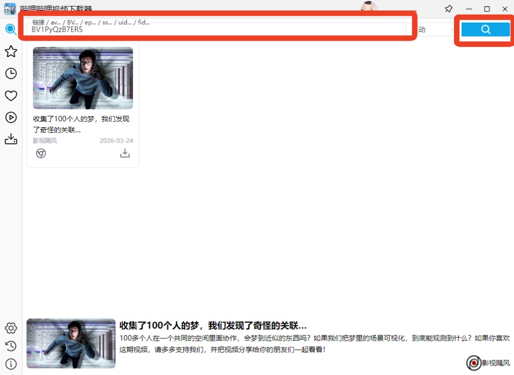Viewport: 514px width, 375px height.
Task: Minimize the downloader window
Action: point(469,9)
